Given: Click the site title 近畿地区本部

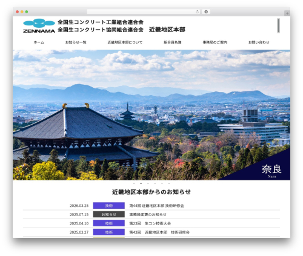Looking at the screenshot, I should pos(167,30).
